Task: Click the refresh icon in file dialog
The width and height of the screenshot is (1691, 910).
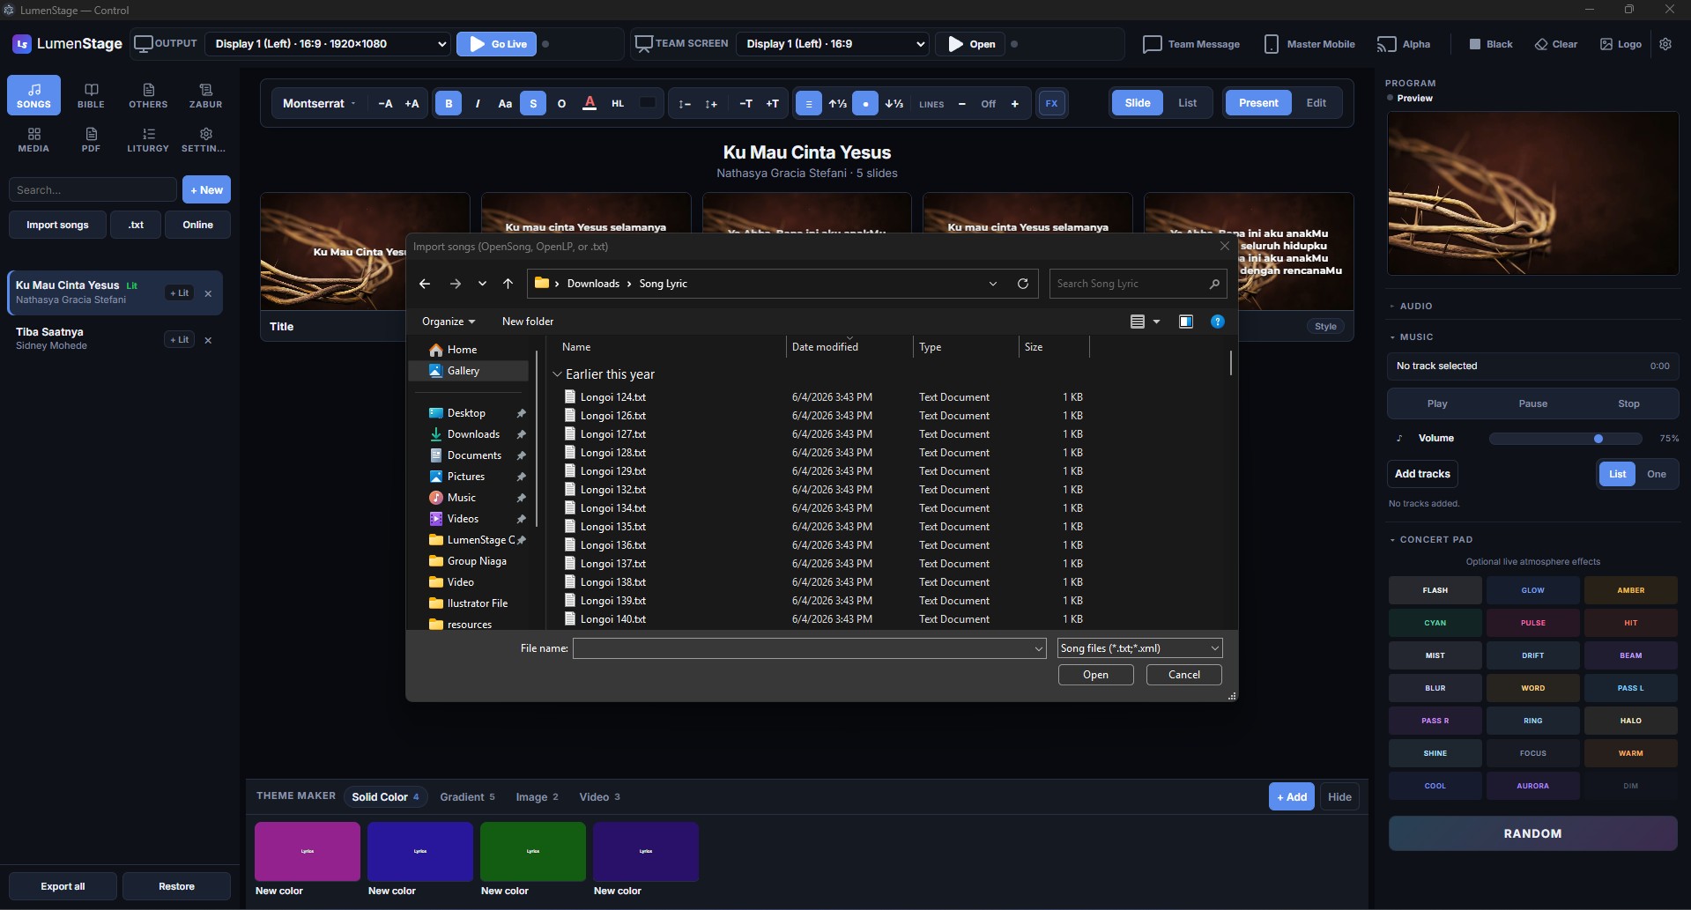Action: coord(1022,284)
